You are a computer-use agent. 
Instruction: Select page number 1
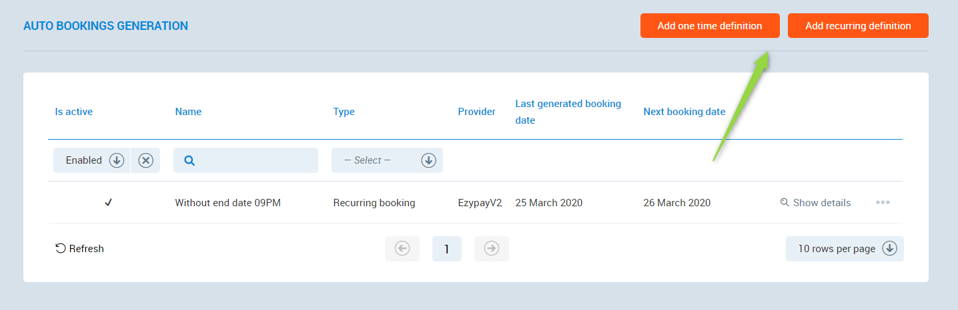click(x=447, y=249)
